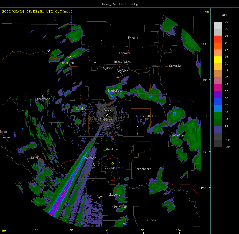The height and width of the screenshot is (234, 239).
Task: Click the km unit label at top right
Action: pyautogui.click(x=206, y=12)
